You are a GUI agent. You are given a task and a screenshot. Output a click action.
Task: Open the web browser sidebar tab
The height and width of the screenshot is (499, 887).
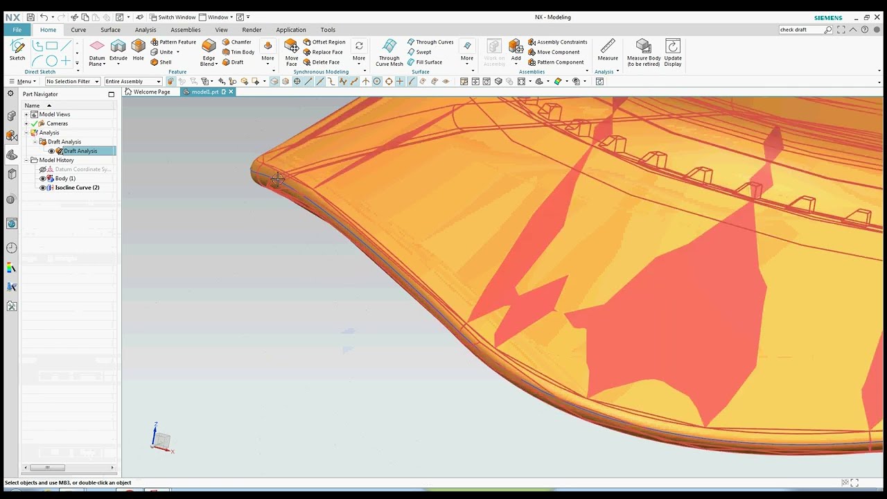[x=11, y=223]
